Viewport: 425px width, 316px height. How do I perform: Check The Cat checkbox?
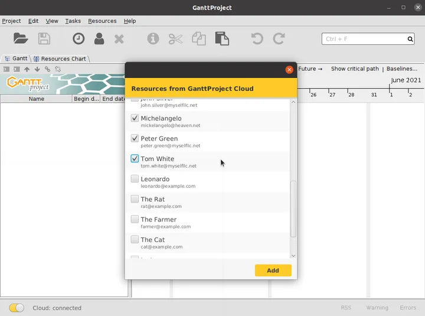pos(135,239)
